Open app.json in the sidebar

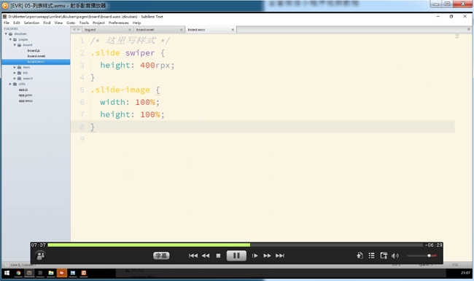click(x=26, y=95)
